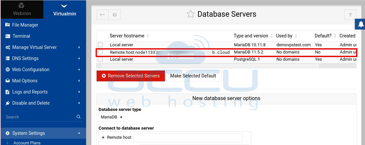Switch to the Virtualmin tab
The height and width of the screenshot is (145, 365).
(64, 10)
